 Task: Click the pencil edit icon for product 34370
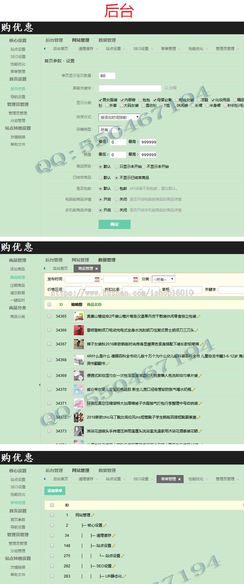pos(194,390)
